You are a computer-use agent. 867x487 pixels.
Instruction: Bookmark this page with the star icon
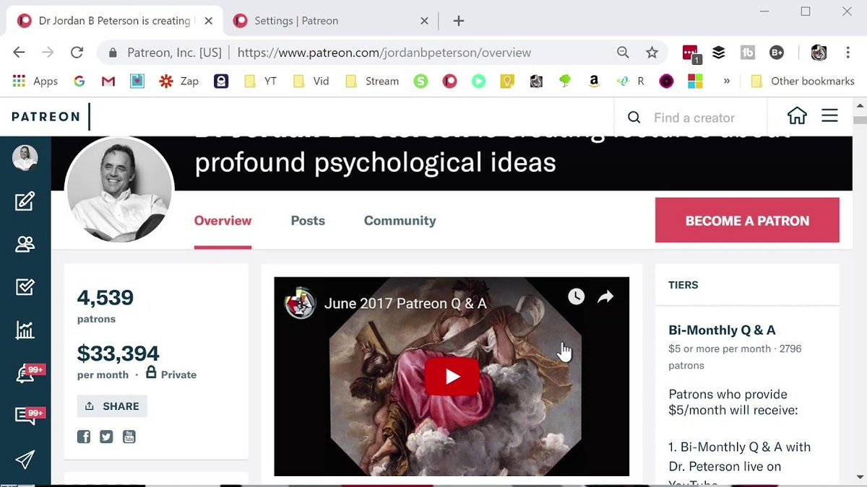click(x=652, y=53)
